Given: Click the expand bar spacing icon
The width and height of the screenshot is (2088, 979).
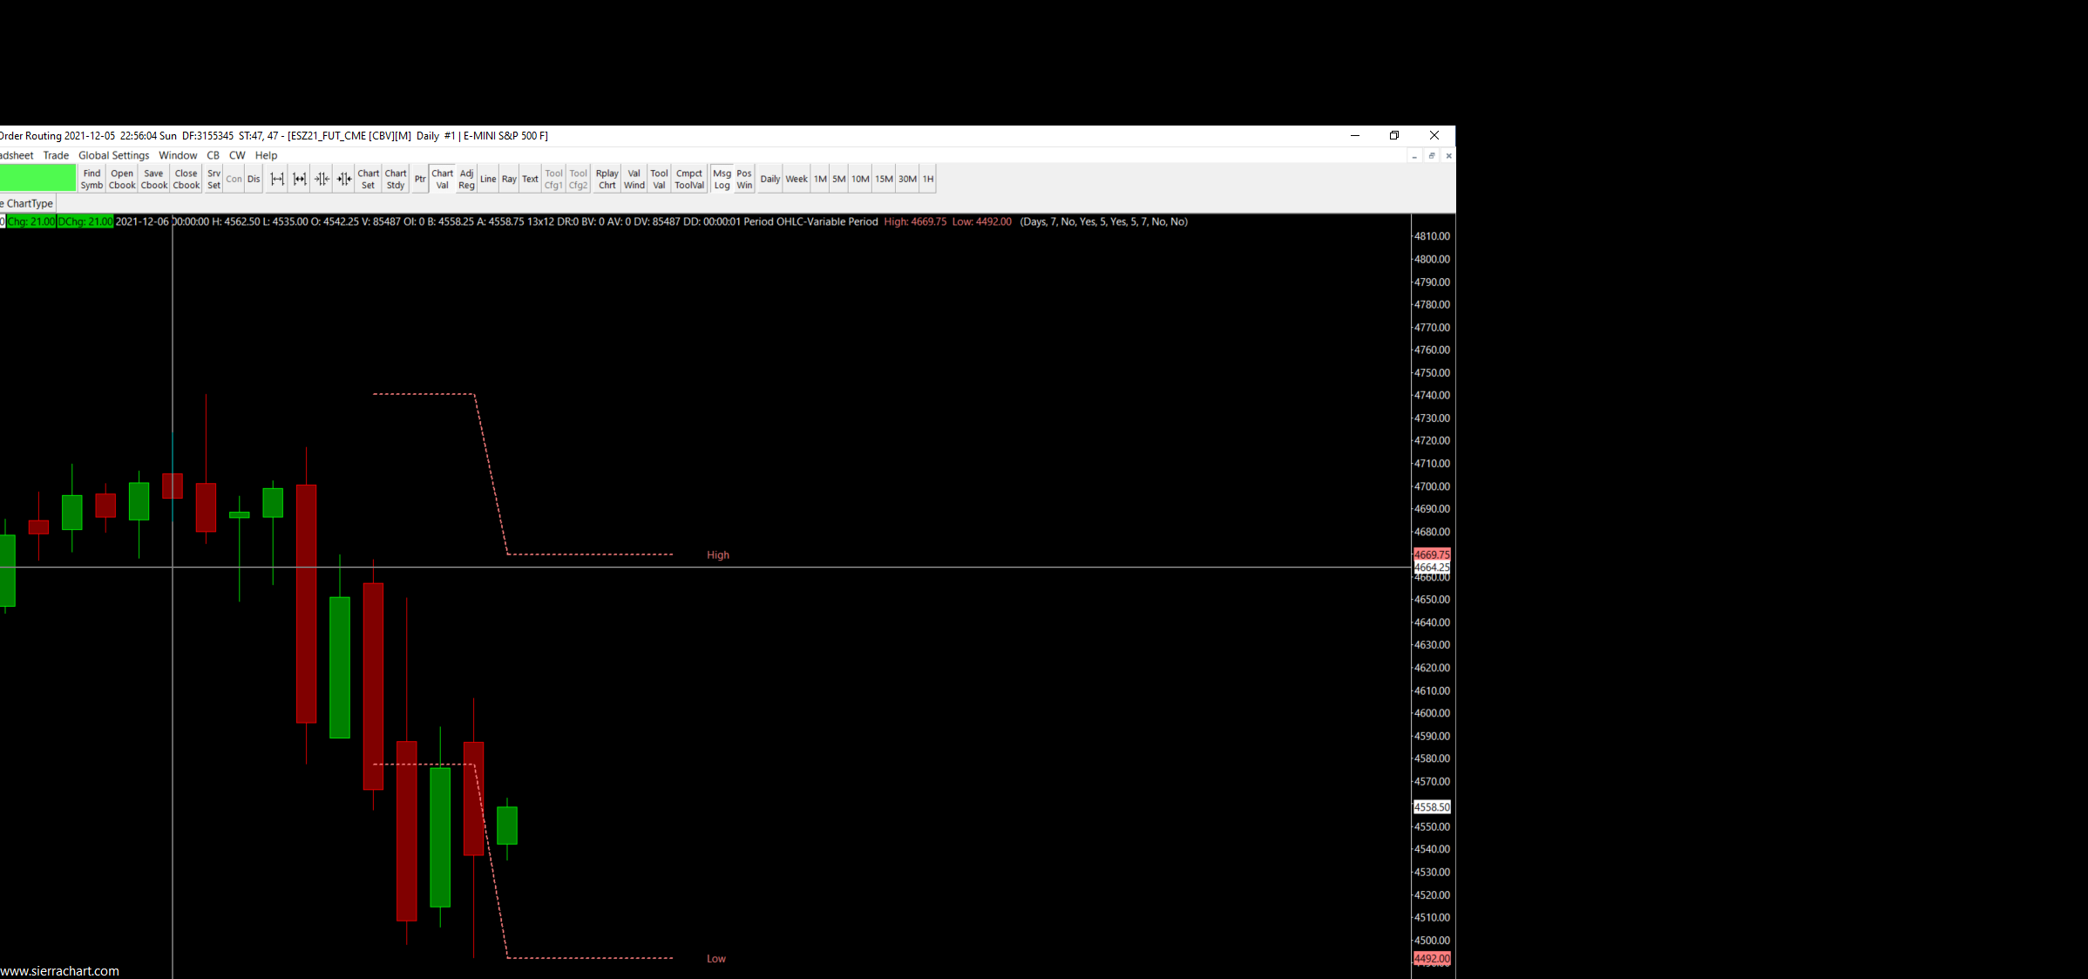Looking at the screenshot, I should point(300,179).
